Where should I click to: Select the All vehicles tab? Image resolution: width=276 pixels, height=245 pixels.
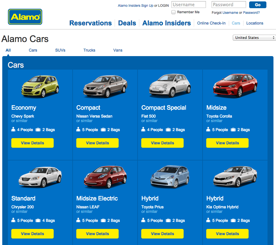[8, 50]
